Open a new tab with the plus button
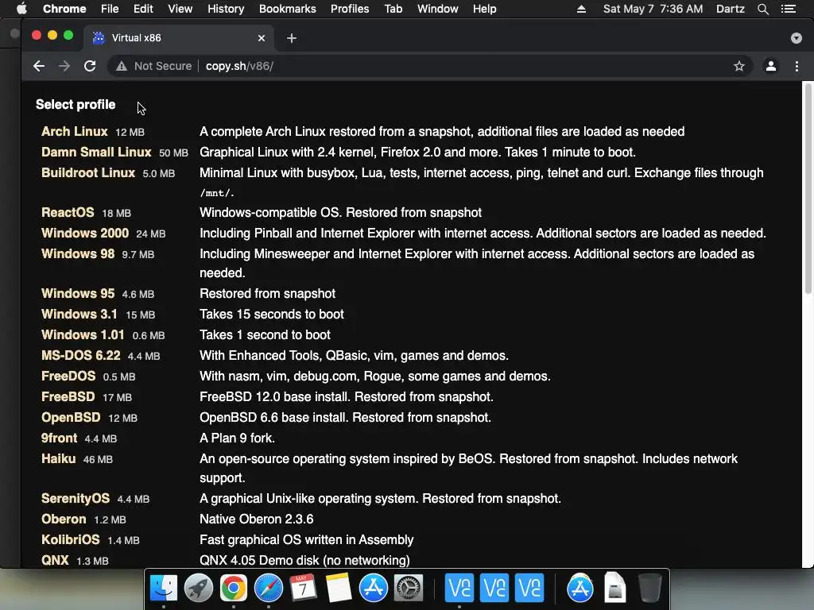The height and width of the screenshot is (610, 814). 292,38
